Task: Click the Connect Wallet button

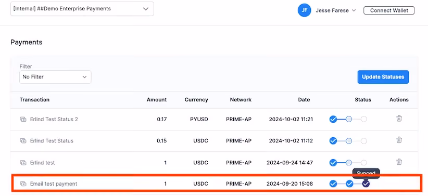Action: [389, 10]
